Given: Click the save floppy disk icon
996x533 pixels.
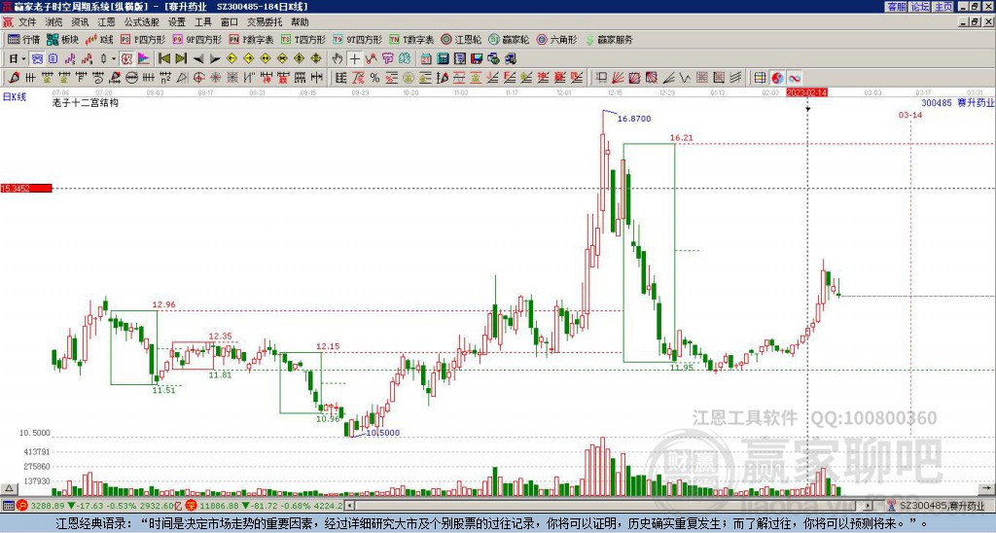Looking at the screenshot, I should 477,59.
